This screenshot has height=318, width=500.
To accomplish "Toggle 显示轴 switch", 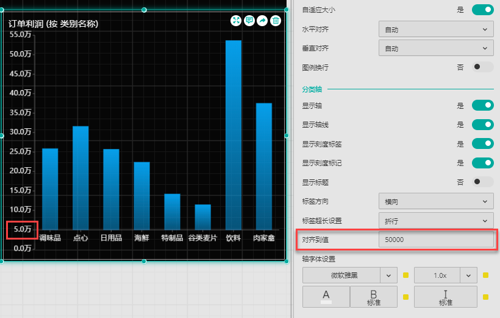I will [483, 105].
